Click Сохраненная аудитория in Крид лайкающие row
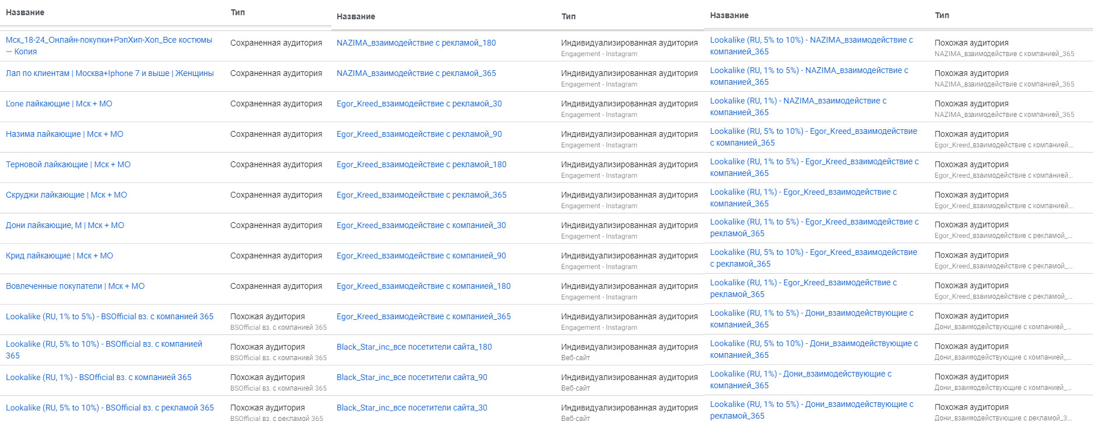 (x=276, y=256)
